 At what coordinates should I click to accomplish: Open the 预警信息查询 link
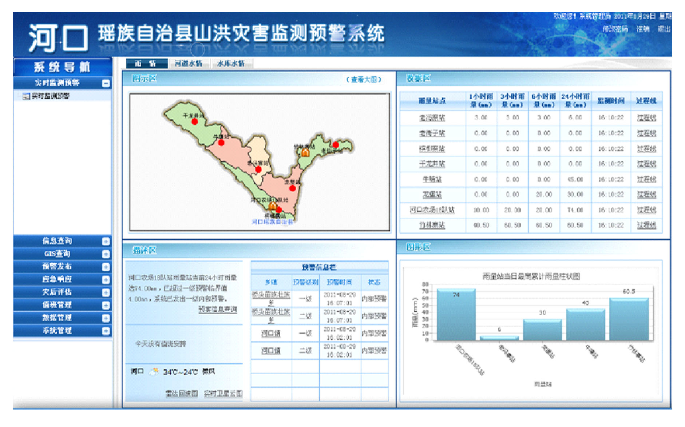217,309
